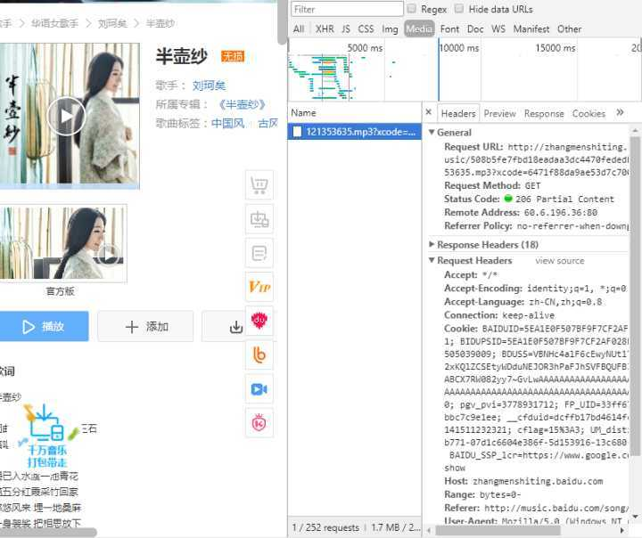642x538 pixels.
Task: Open the VIP icon in sidebar
Action: (x=259, y=287)
